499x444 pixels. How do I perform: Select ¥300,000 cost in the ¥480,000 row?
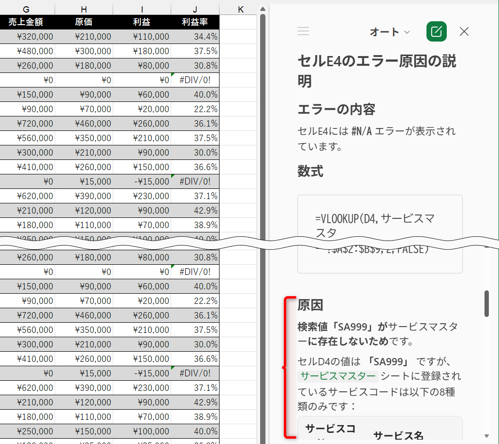pyautogui.click(x=84, y=51)
